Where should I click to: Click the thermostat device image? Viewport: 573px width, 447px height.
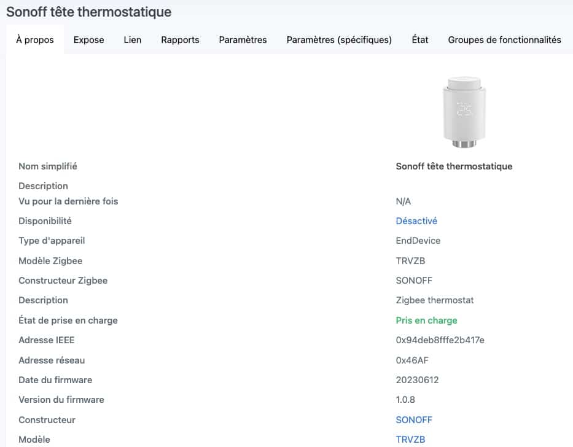coord(464,112)
